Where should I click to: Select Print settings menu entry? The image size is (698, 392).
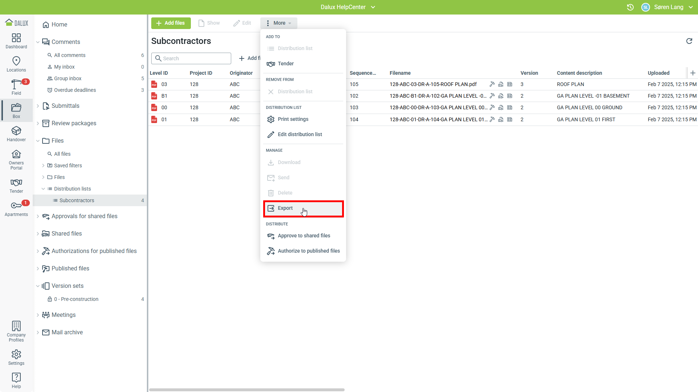click(x=293, y=119)
